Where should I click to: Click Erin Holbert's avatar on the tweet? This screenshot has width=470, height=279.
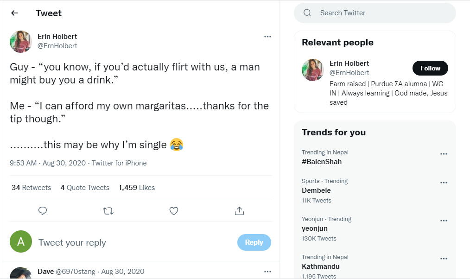[21, 42]
